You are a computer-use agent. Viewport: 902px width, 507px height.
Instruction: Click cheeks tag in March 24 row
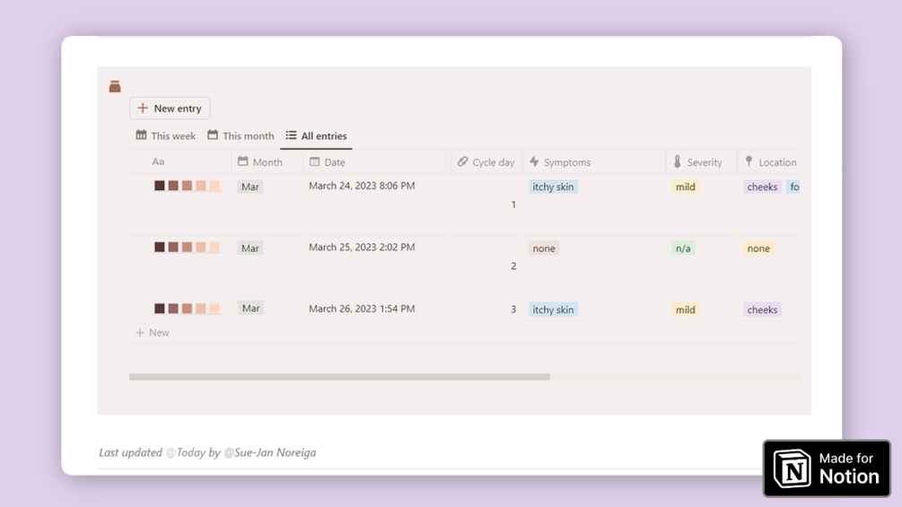[x=762, y=187]
